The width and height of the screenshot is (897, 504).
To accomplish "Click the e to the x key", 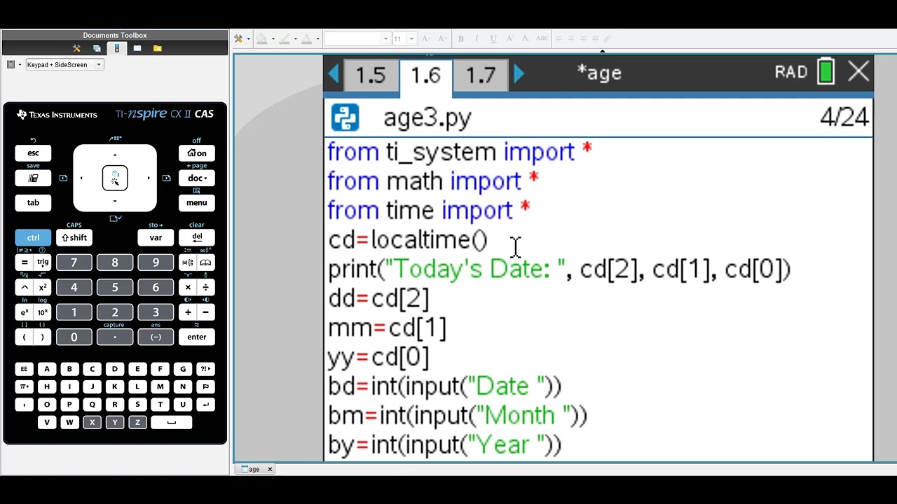I will pyautogui.click(x=25, y=312).
